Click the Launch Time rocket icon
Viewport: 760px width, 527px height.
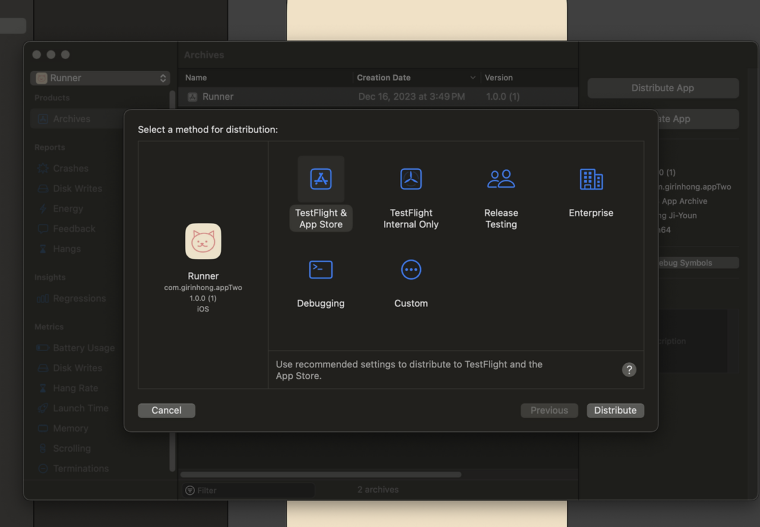[x=43, y=408]
